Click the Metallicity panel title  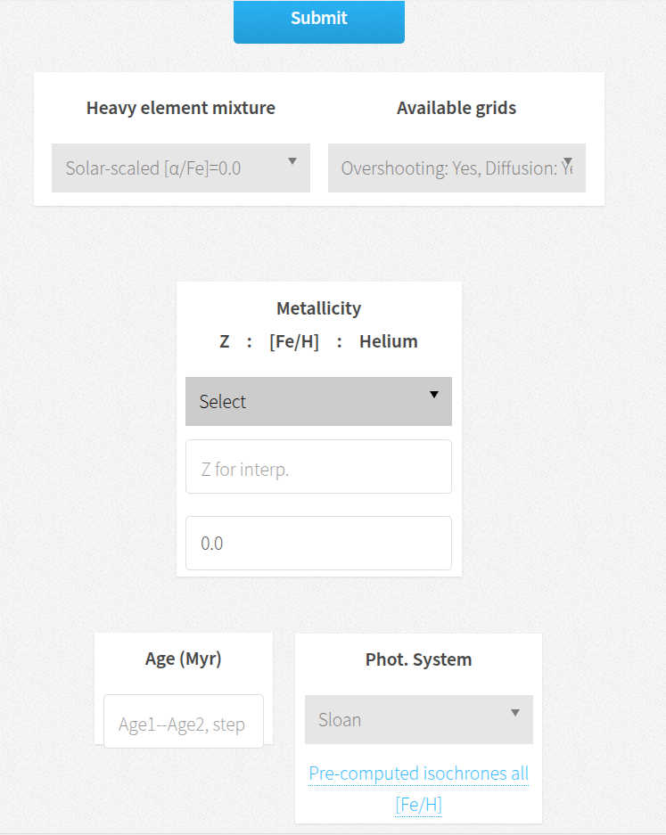pos(318,307)
